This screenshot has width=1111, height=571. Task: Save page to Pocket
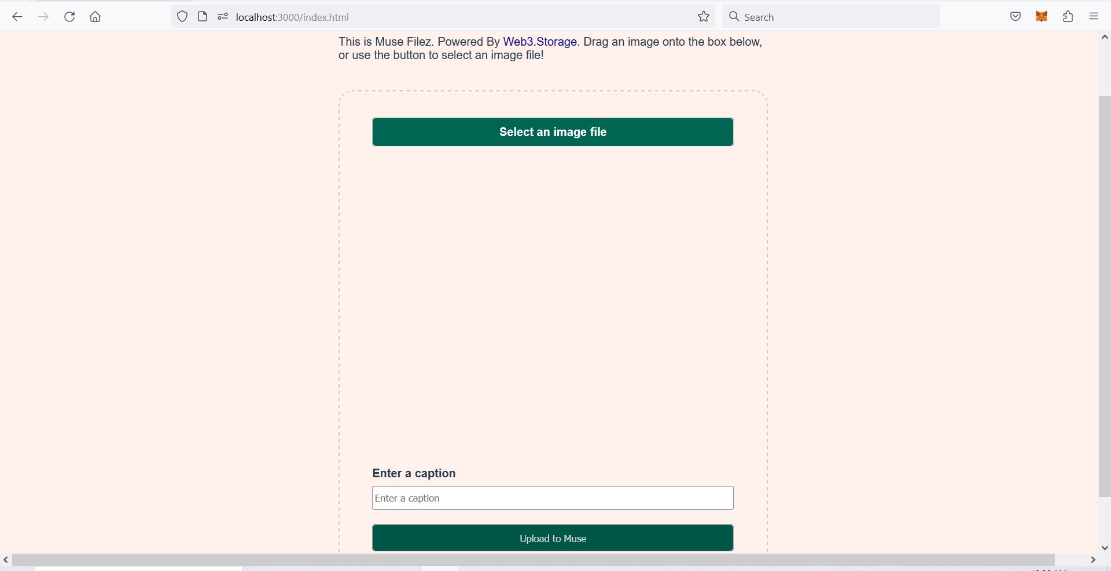click(x=1016, y=17)
